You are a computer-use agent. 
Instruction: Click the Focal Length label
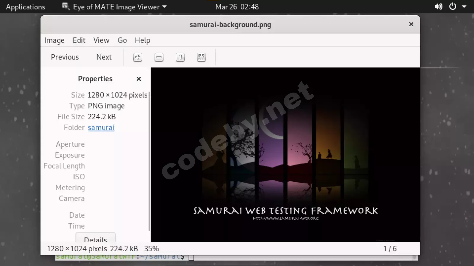[64, 166]
